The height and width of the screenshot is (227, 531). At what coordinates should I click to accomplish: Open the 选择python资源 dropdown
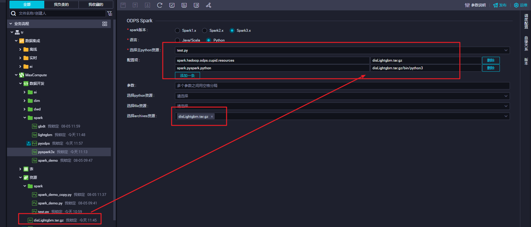(x=342, y=96)
